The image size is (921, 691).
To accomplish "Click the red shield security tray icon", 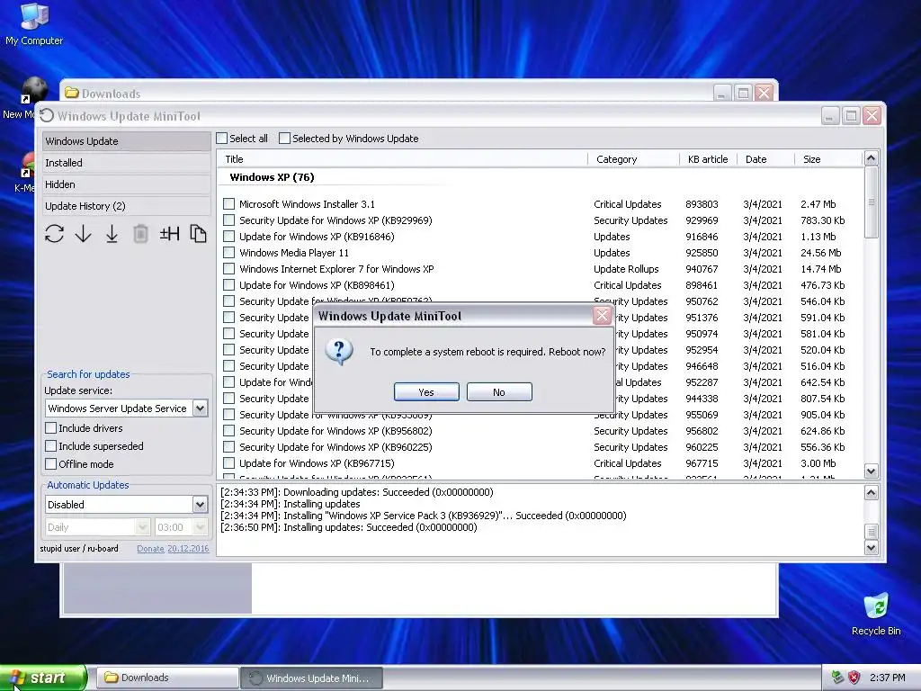I will [854, 678].
